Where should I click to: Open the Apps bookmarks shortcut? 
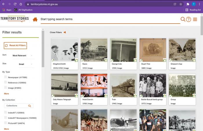(x=7, y=10)
